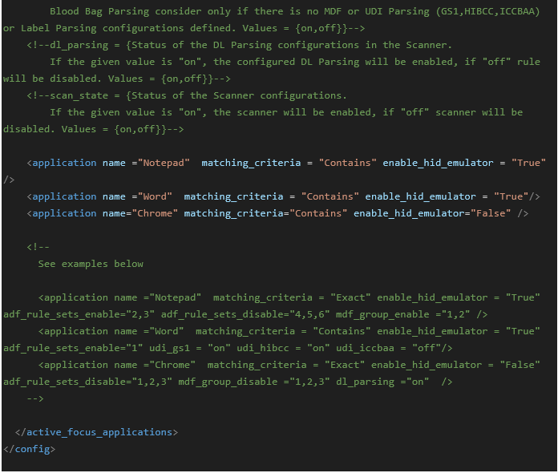Click enable_hid_emulator="False" in active Chrome line
This screenshot has width=558, height=473.
tap(432, 213)
